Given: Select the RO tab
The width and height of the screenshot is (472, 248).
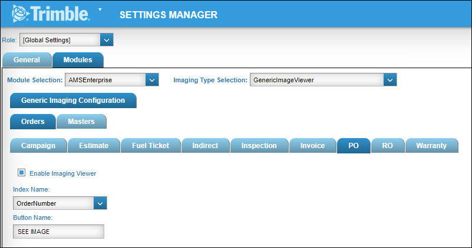Looking at the screenshot, I should click(x=387, y=146).
